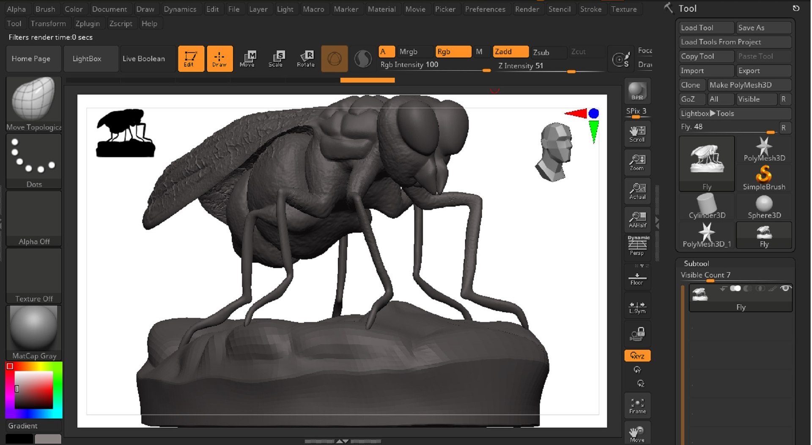Pick a color in the color square

click(x=34, y=389)
